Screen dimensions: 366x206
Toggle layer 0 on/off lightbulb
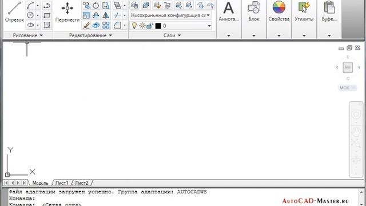pyautogui.click(x=134, y=26)
